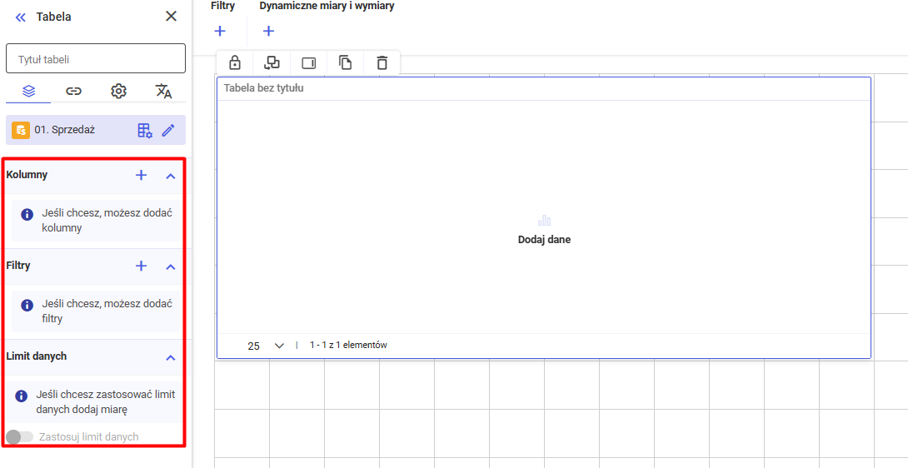Screen dimensions: 908x468
Task: Toggle Zastosuj limit danych switch
Action: pos(20,436)
